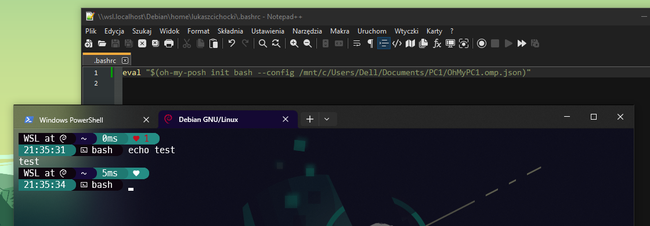This screenshot has width=650, height=226.
Task: Close the Windows PowerShell terminal tab
Action: click(x=146, y=120)
